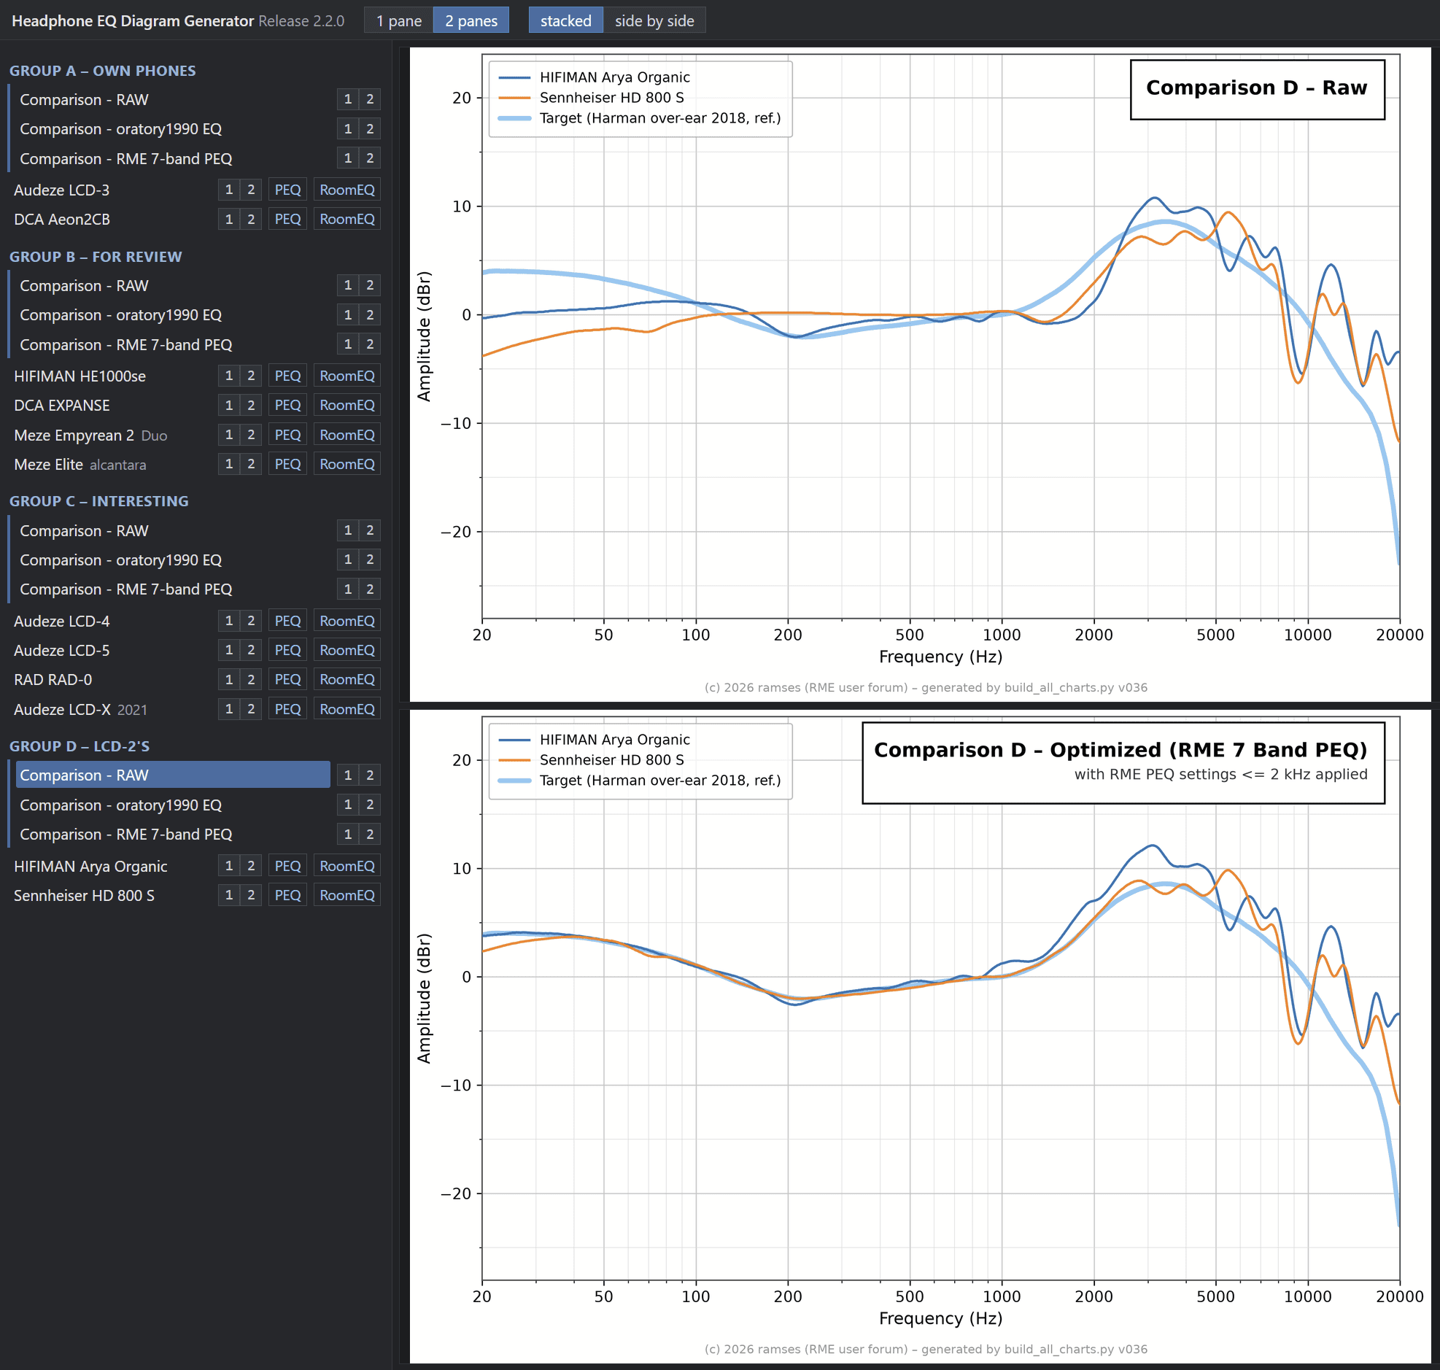Viewport: 1440px width, 1370px height.
Task: Choose the stacked arrangement
Action: coord(566,20)
